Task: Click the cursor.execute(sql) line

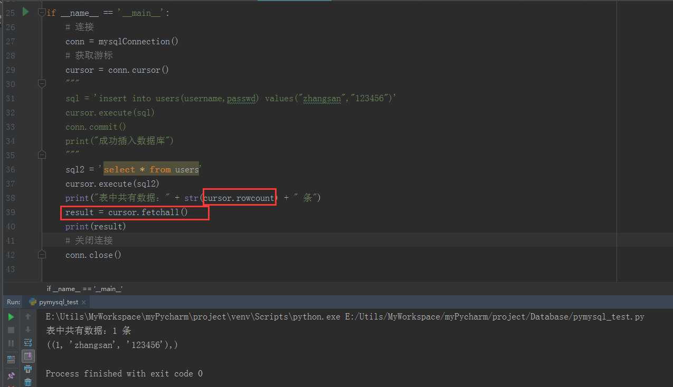Action: click(110, 112)
